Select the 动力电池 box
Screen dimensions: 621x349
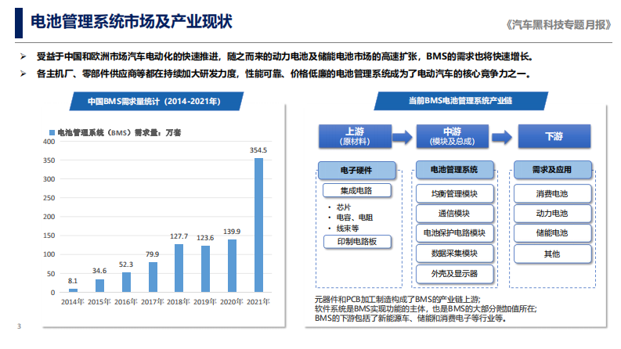coord(553,214)
